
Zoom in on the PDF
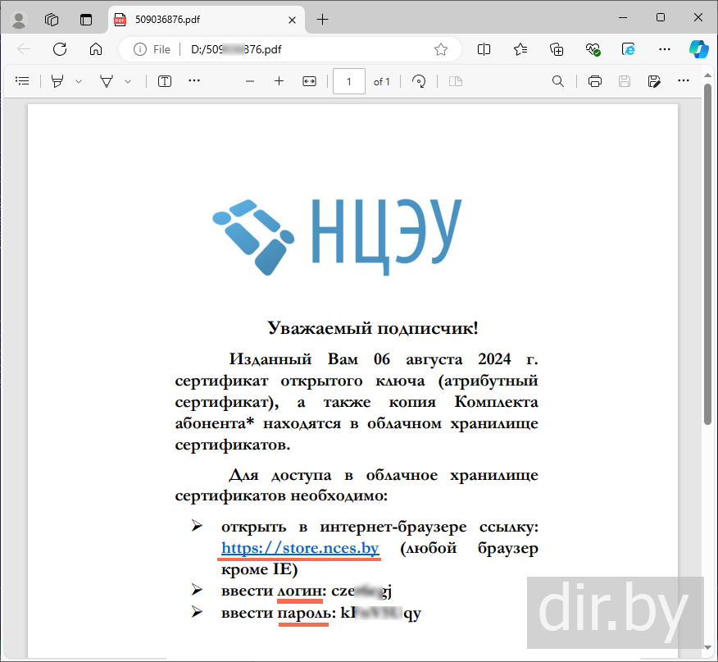pos(279,81)
